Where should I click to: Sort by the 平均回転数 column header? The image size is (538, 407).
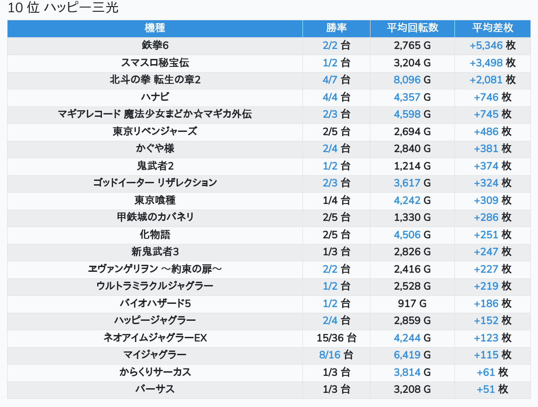412,28
